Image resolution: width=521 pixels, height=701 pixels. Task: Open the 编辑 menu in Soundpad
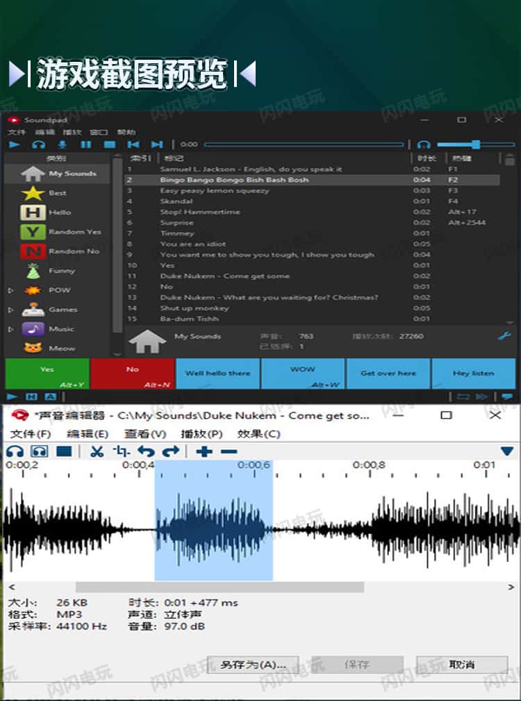click(x=44, y=132)
